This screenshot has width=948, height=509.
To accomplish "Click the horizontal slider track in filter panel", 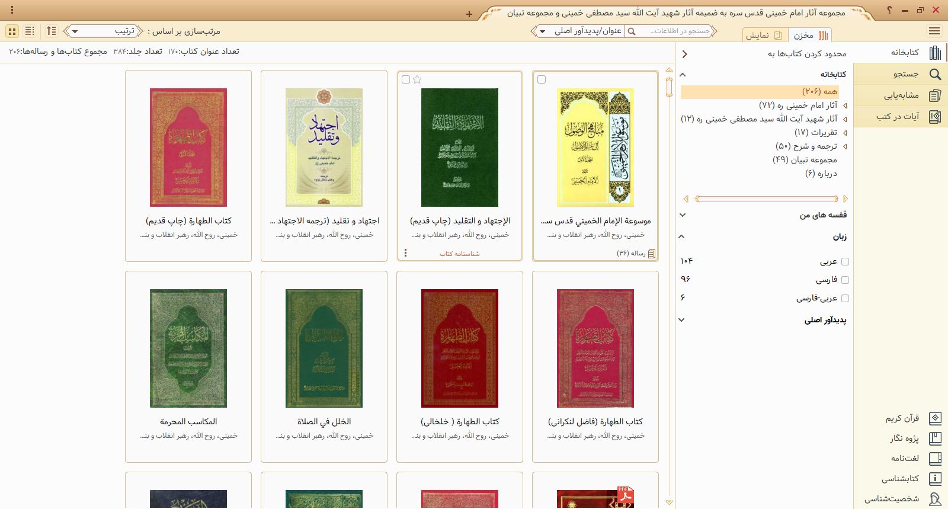I will point(766,199).
